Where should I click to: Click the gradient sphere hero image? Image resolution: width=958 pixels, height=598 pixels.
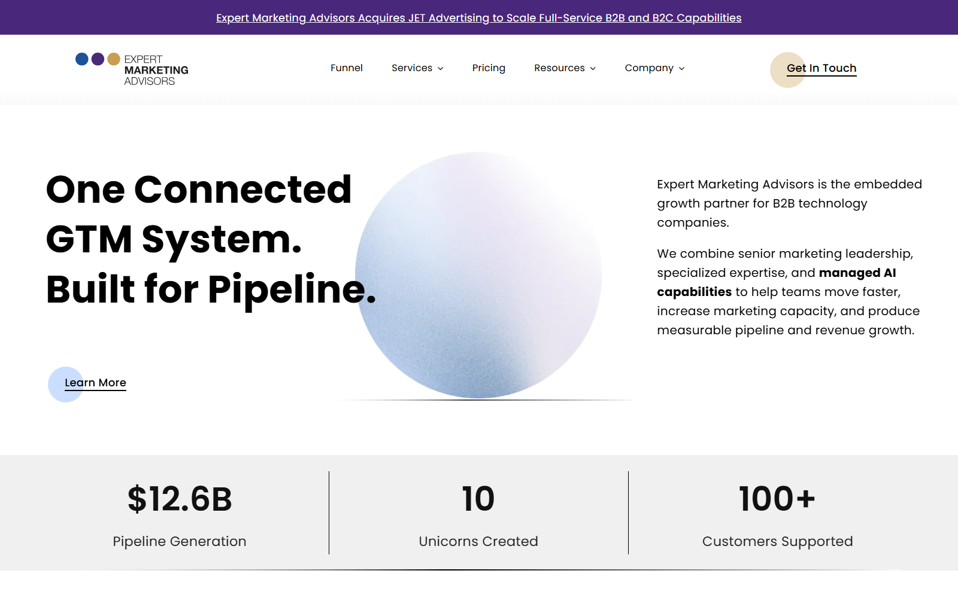(478, 275)
